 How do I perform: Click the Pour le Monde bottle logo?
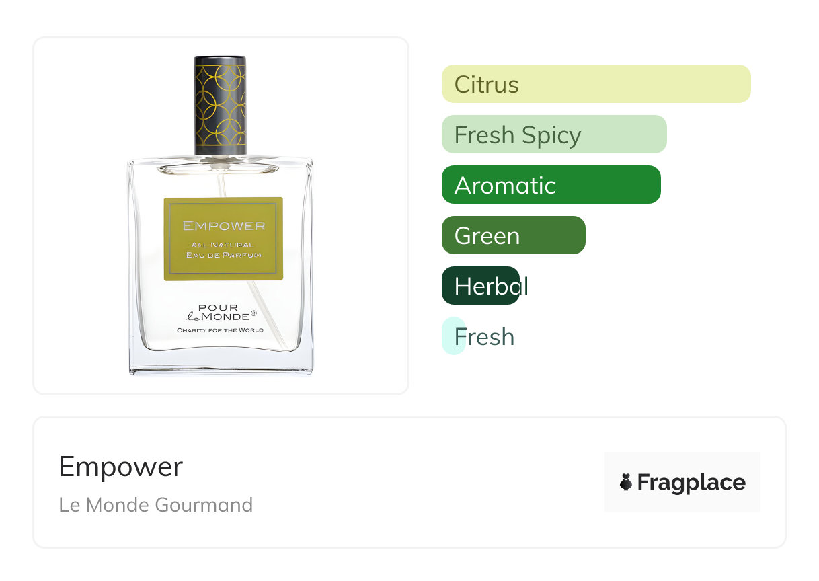point(221,313)
